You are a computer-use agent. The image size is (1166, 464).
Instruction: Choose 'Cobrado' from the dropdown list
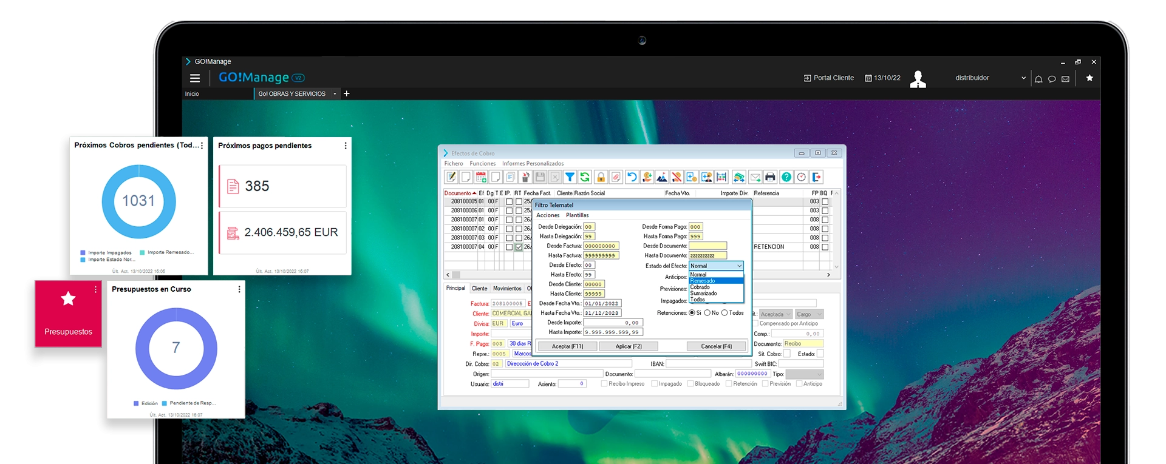click(x=700, y=287)
